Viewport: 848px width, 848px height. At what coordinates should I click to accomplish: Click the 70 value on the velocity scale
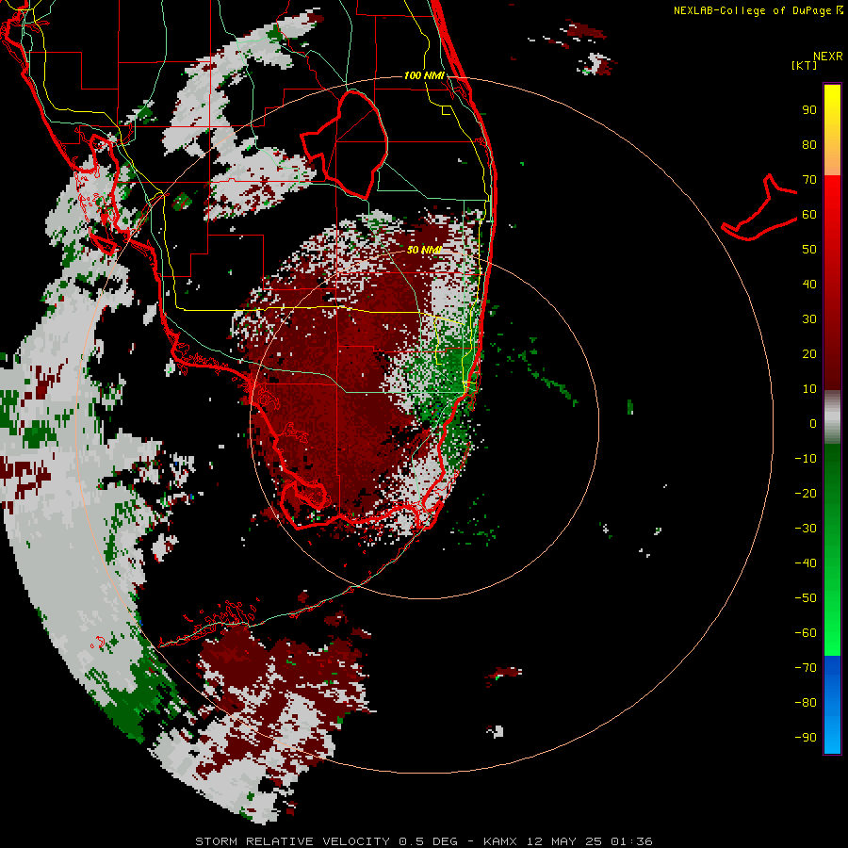(809, 180)
